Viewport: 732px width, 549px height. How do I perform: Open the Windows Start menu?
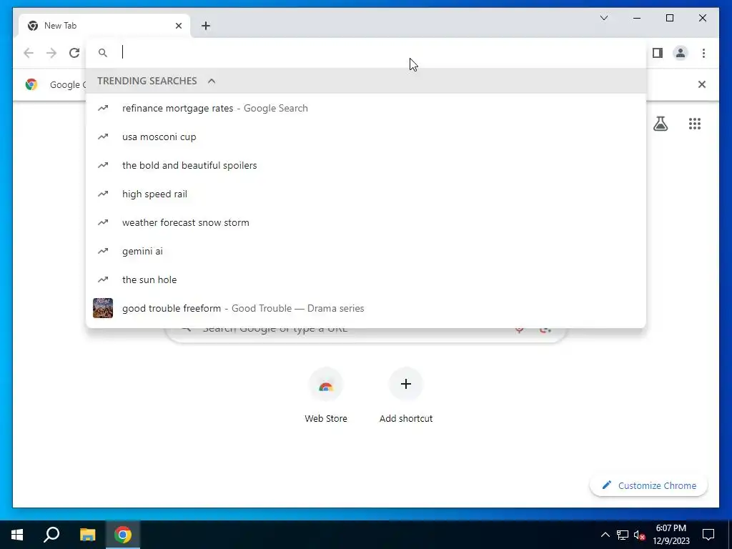pos(17,535)
